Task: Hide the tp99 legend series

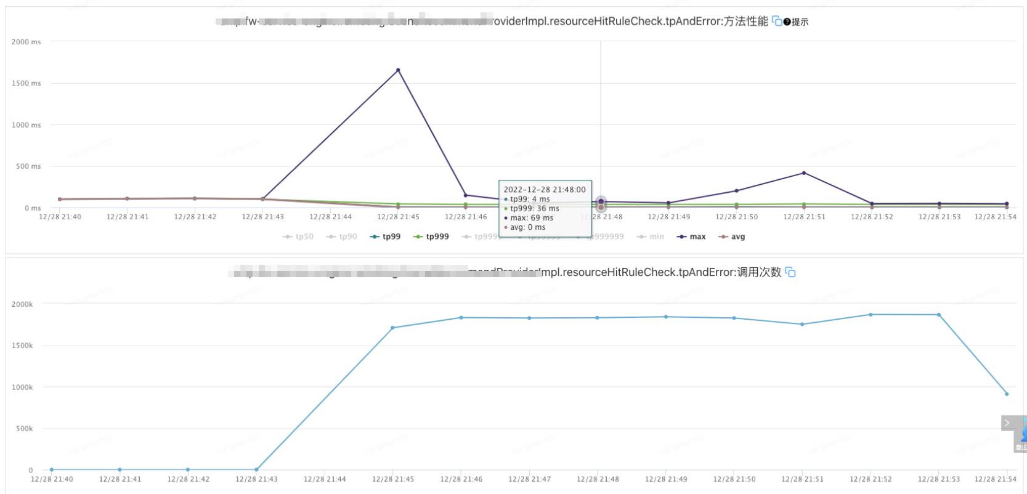Action: point(386,237)
